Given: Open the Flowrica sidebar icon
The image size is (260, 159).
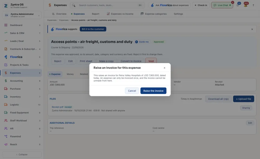Looking at the screenshot, I should [x=6, y=57].
